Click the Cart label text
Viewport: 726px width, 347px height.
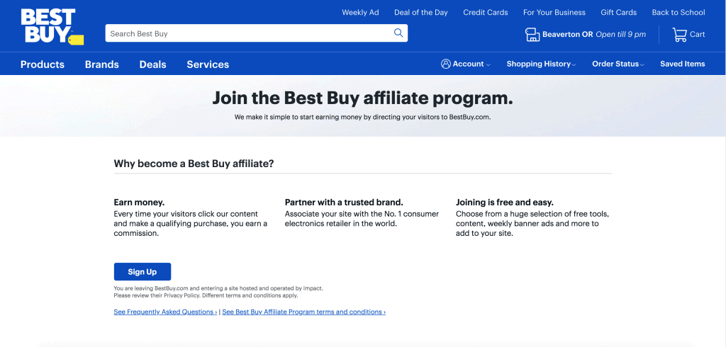pos(698,34)
